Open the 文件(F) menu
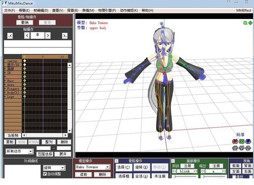This screenshot has height=185, width=254. coord(10,11)
